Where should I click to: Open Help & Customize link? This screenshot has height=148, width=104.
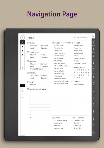pyautogui.click(x=80, y=38)
